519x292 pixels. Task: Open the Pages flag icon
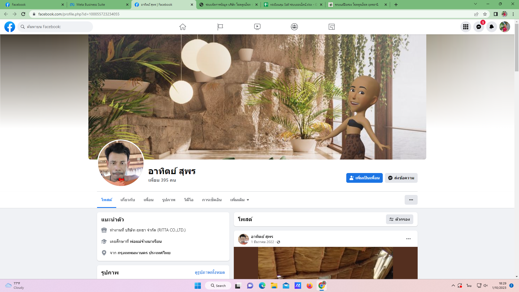click(220, 27)
